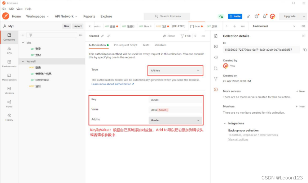The height and width of the screenshot is (183, 308).
Task: Open the notifications bell icon
Action: coord(265,16)
